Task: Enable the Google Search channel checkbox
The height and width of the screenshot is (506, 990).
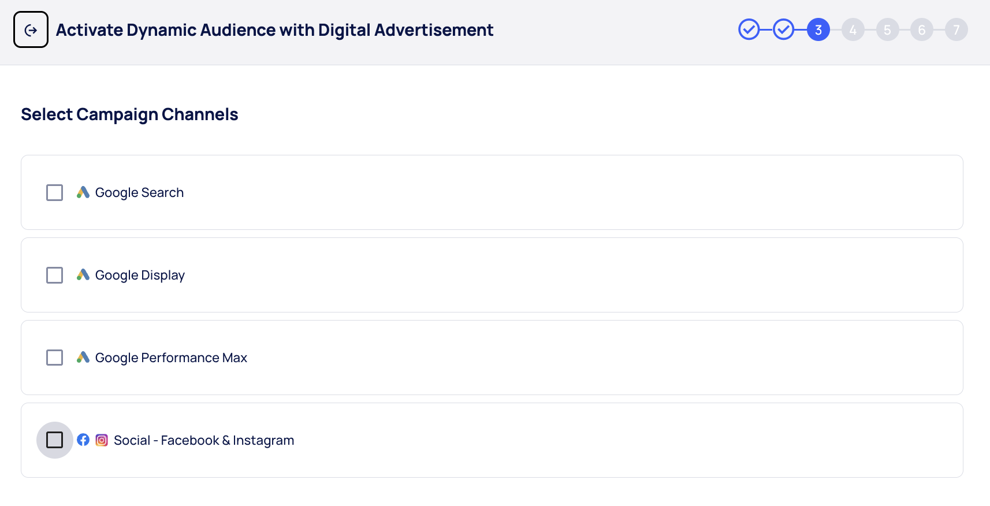Action: (55, 192)
